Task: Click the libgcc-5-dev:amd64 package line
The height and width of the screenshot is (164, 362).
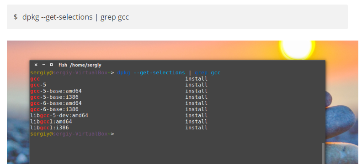Action: (59, 115)
